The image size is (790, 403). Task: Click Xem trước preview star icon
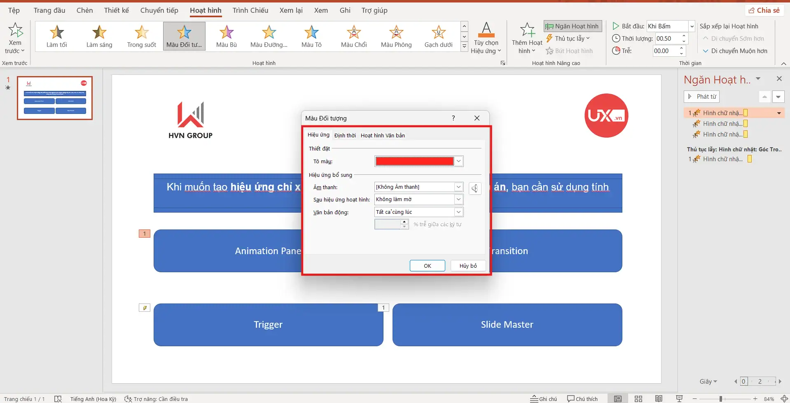pos(15,31)
